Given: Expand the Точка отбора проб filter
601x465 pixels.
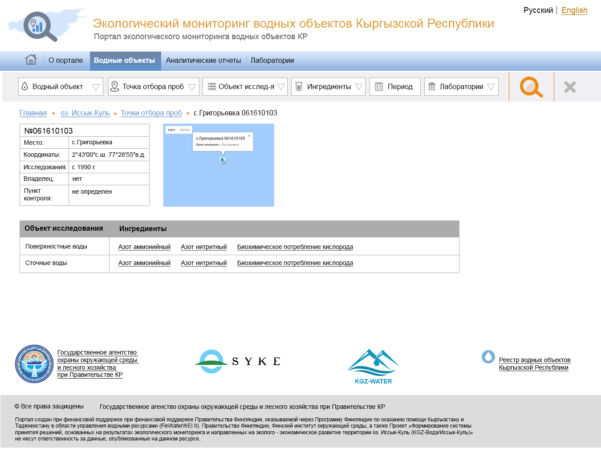Looking at the screenshot, I should tap(154, 86).
